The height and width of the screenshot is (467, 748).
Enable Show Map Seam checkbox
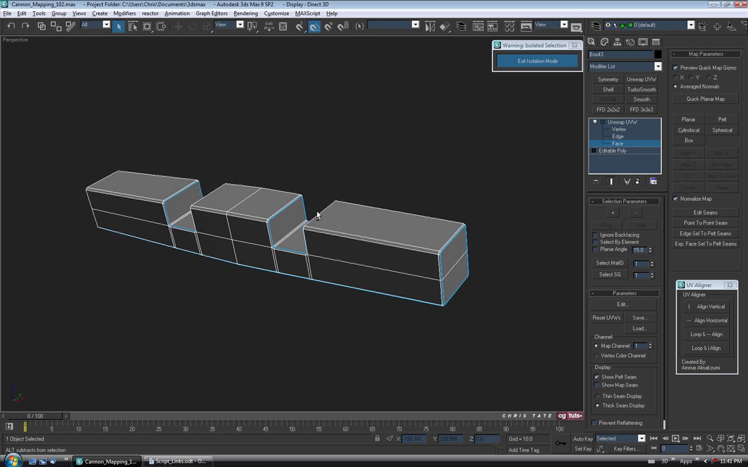(597, 385)
